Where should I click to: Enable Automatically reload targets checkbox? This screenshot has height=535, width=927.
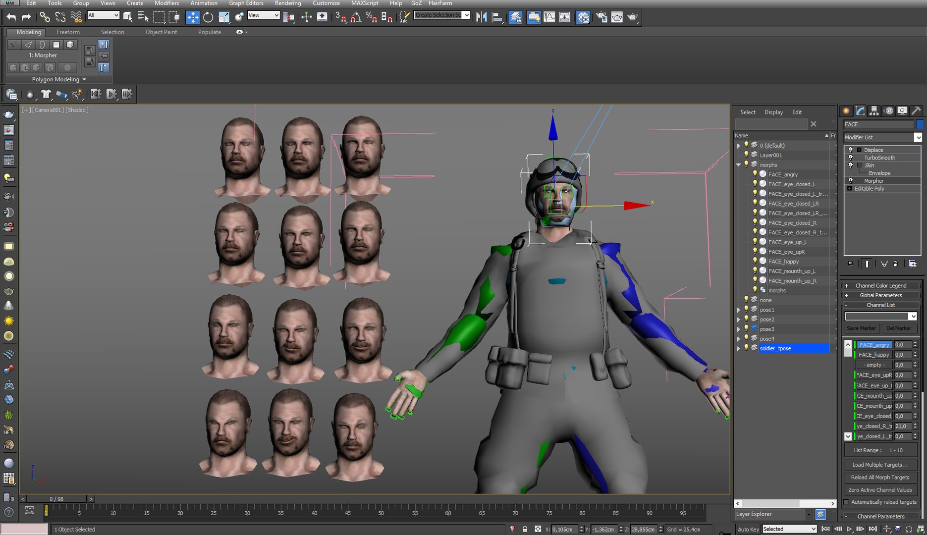pos(846,502)
